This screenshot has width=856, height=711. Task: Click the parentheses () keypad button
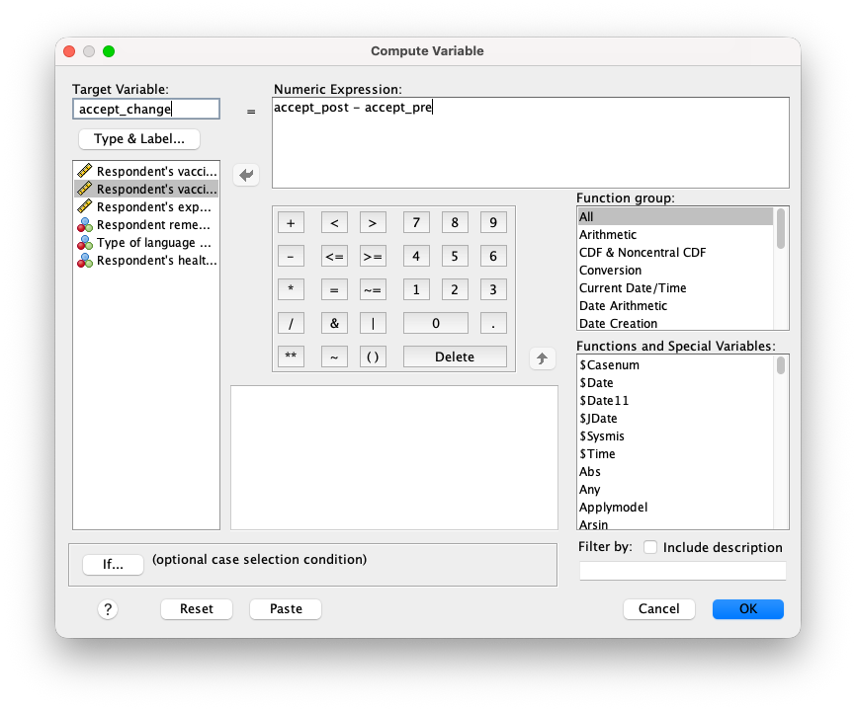click(373, 356)
